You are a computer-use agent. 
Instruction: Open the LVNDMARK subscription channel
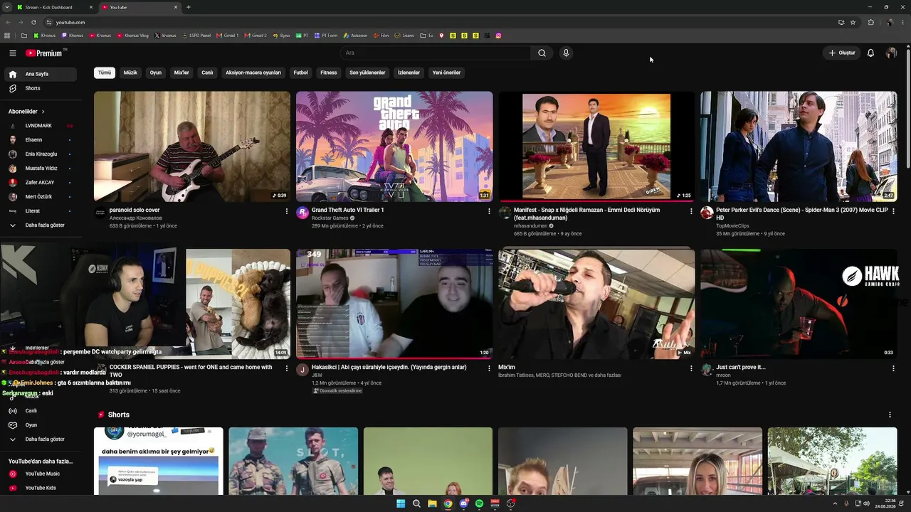tap(41, 126)
